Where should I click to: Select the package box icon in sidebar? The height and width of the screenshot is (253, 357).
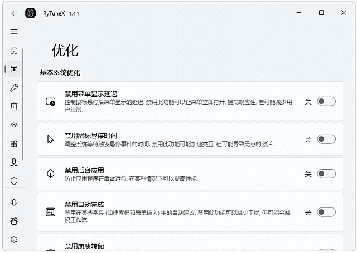tap(14, 144)
